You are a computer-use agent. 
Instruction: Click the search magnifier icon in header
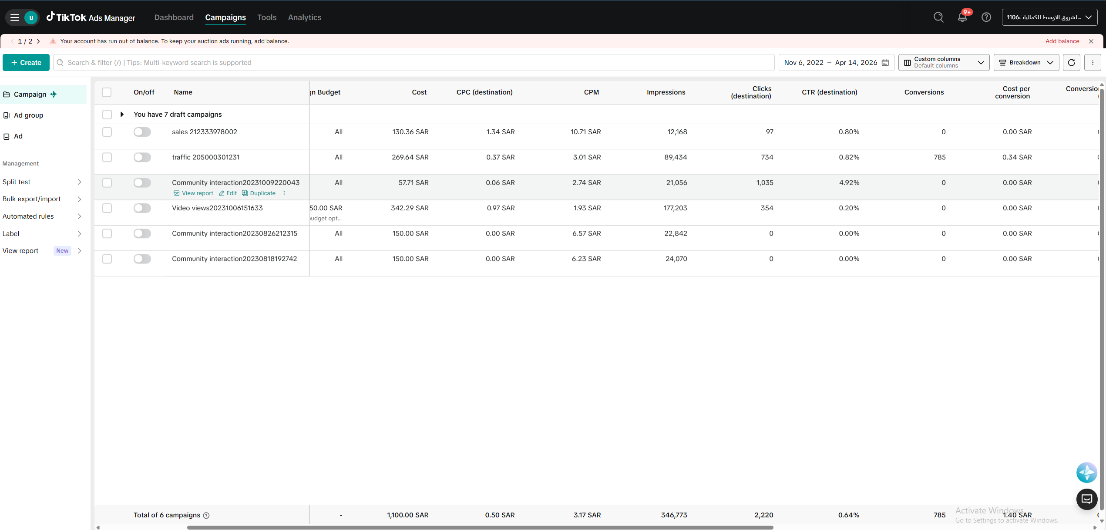click(938, 17)
